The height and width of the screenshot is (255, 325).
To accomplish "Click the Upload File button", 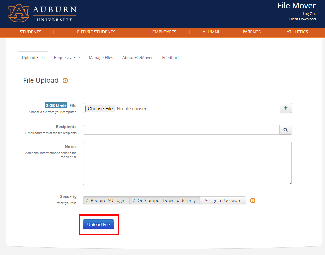I will click(99, 224).
